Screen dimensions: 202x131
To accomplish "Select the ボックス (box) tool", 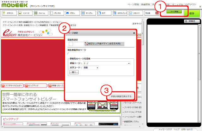I will pyautogui.click(x=57, y=14).
